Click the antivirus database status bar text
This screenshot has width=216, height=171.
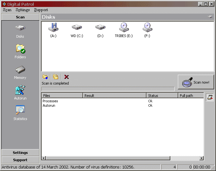(x=68, y=167)
